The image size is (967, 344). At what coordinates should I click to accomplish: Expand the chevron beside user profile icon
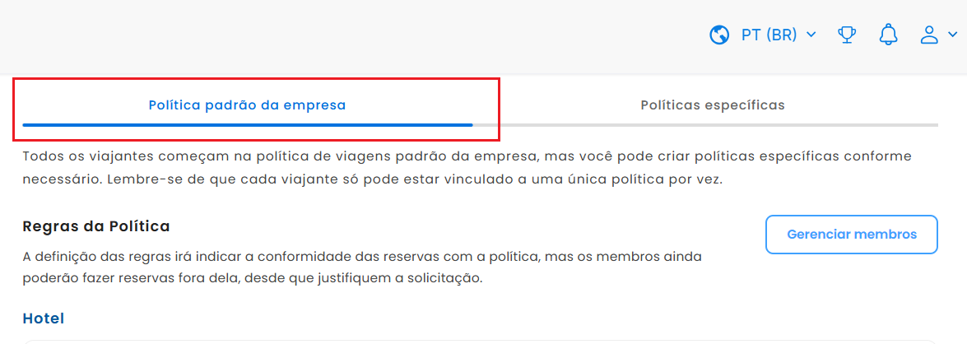pyautogui.click(x=951, y=35)
